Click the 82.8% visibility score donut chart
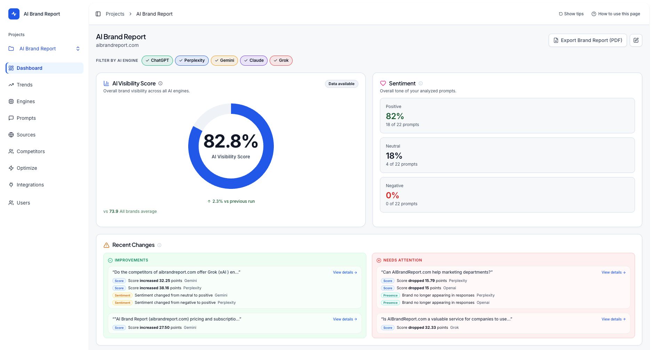Screen dimensions: 652x350 pos(231,146)
